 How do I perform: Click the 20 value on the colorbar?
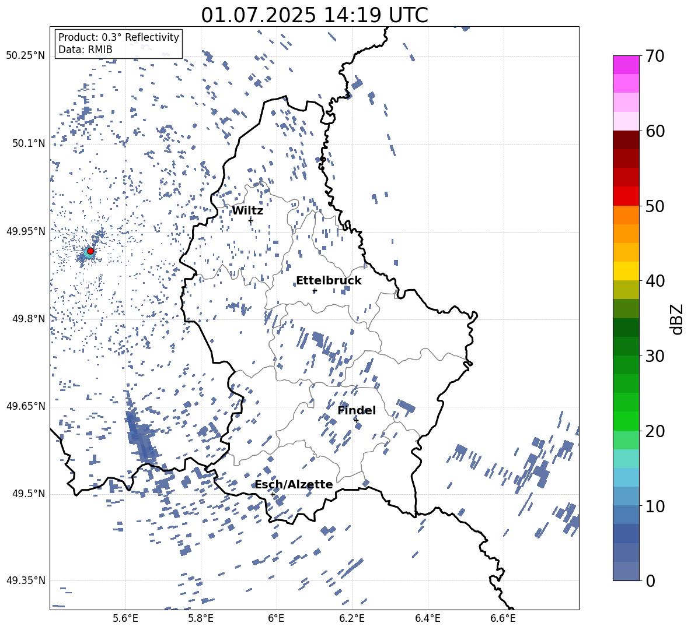655,431
